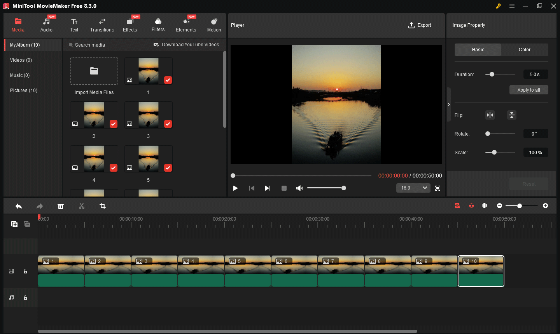560x334 pixels.
Task: Click Import Media Files folder icon
Action: pos(94,71)
